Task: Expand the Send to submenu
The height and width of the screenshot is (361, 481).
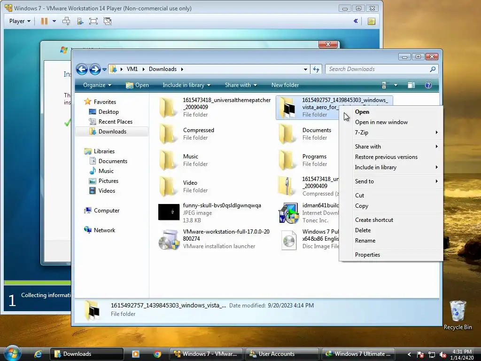Action: pyautogui.click(x=391, y=181)
